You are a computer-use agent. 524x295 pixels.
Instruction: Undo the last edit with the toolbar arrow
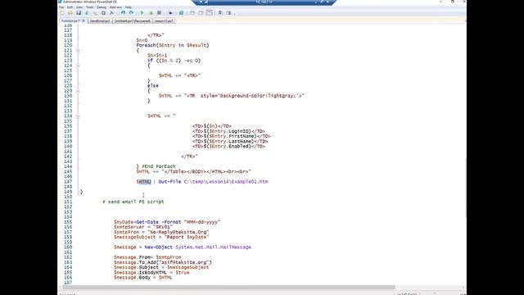click(x=123, y=13)
